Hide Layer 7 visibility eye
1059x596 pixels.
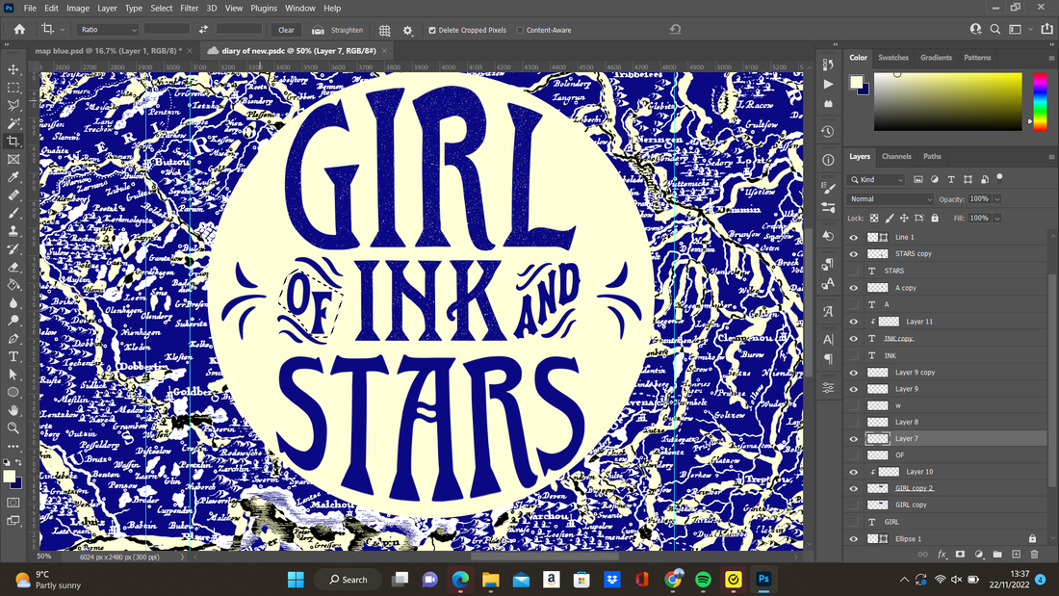click(854, 438)
